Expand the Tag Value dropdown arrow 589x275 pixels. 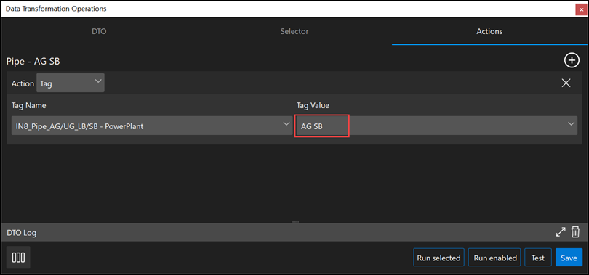[x=572, y=123]
